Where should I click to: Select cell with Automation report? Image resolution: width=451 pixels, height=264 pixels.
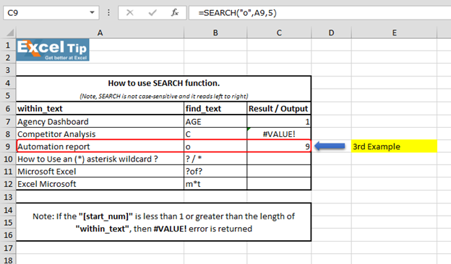(x=100, y=146)
